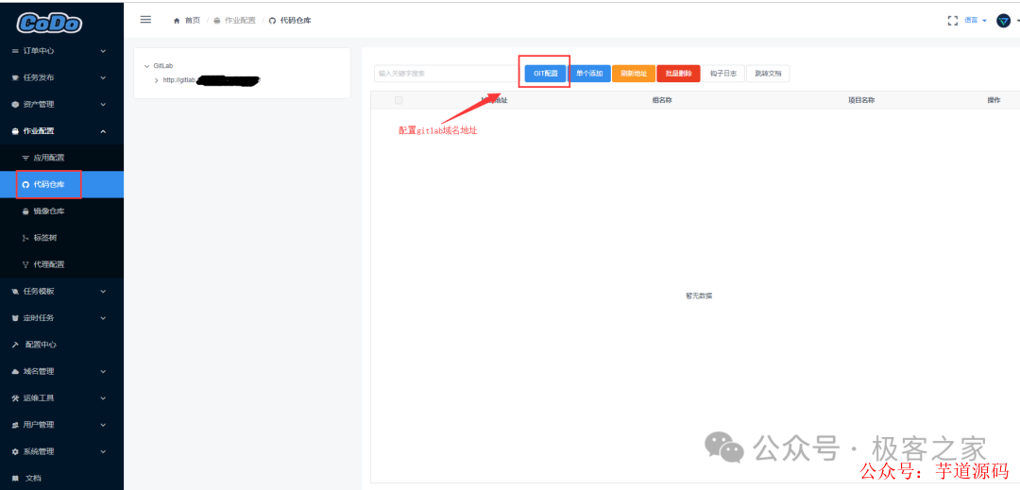Viewport: 1020px width, 490px height.
Task: Click the 应用配置 submenu icon
Action: [26, 158]
